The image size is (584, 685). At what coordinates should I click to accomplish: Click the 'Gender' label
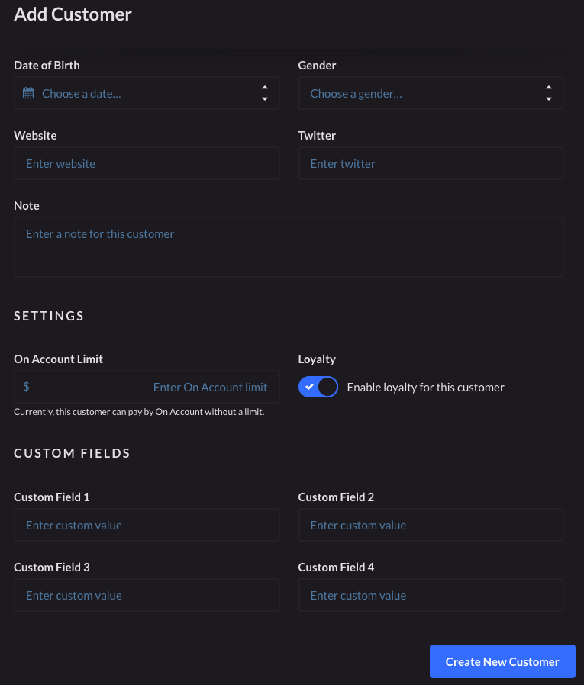pos(317,66)
